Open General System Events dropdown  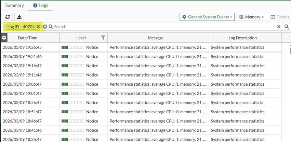click(207, 17)
